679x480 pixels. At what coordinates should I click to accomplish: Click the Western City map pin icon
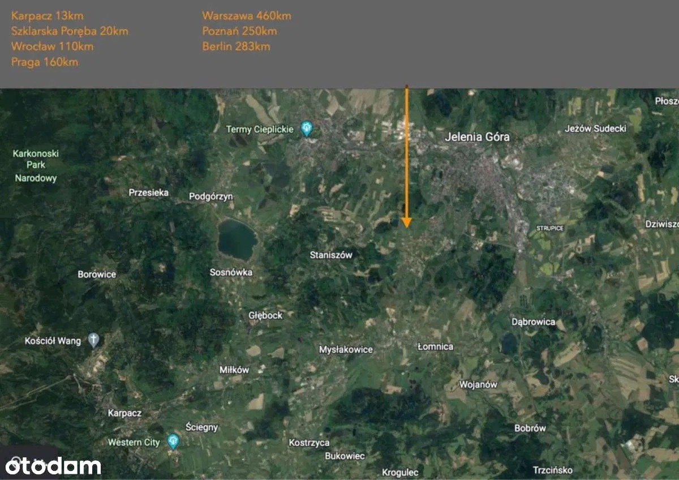174,442
